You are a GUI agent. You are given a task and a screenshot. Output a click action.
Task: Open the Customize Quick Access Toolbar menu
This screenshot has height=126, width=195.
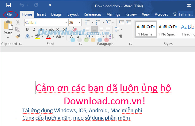50,5
